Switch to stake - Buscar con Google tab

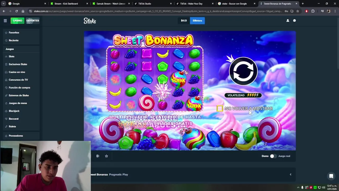pos(237,4)
